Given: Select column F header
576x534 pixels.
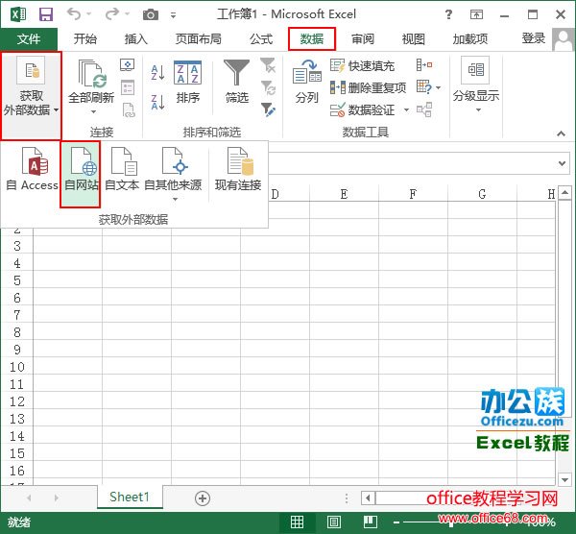Looking at the screenshot, I should pos(413,194).
